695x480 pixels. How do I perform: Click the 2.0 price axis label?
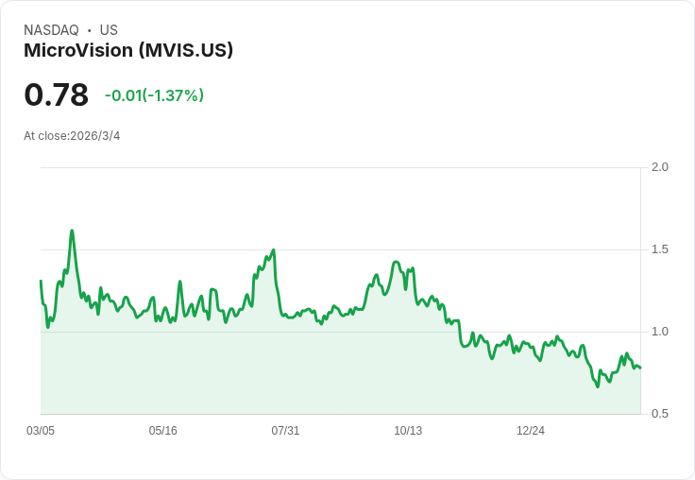pyautogui.click(x=659, y=167)
